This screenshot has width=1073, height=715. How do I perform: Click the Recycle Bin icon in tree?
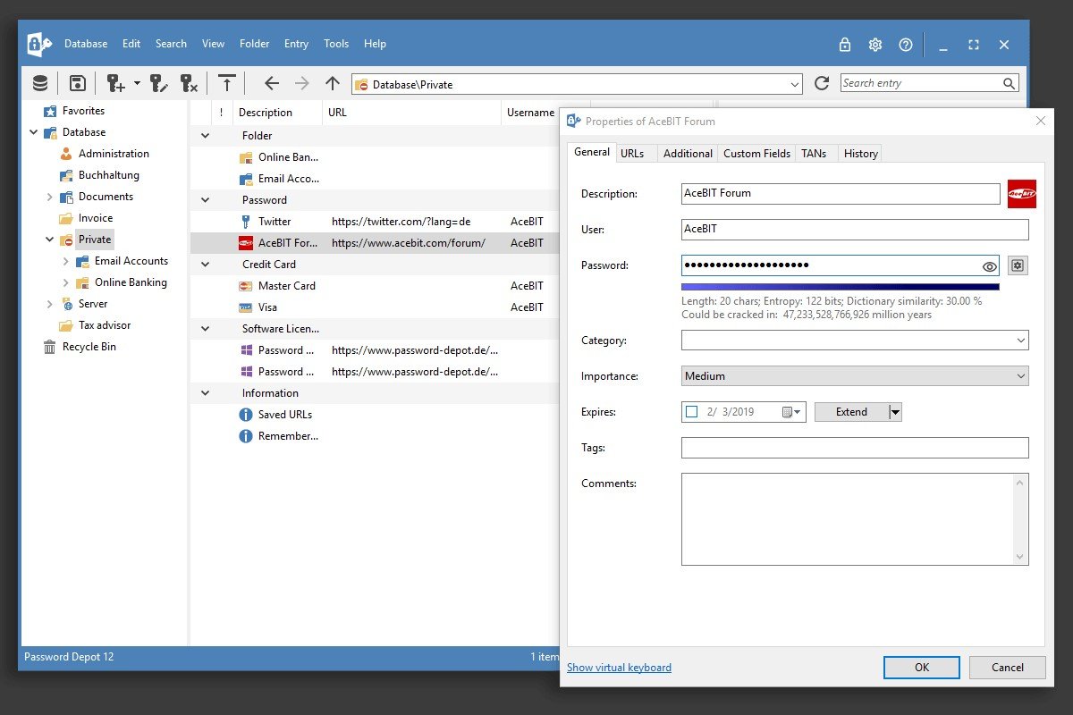49,347
